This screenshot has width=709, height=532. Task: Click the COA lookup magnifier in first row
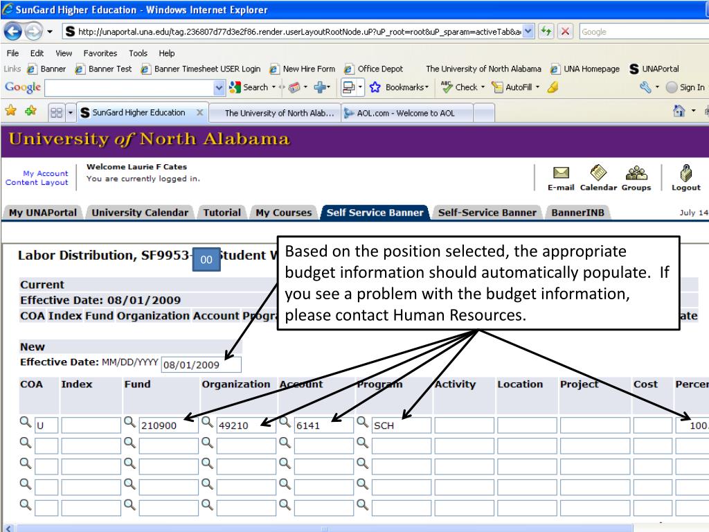(26, 422)
